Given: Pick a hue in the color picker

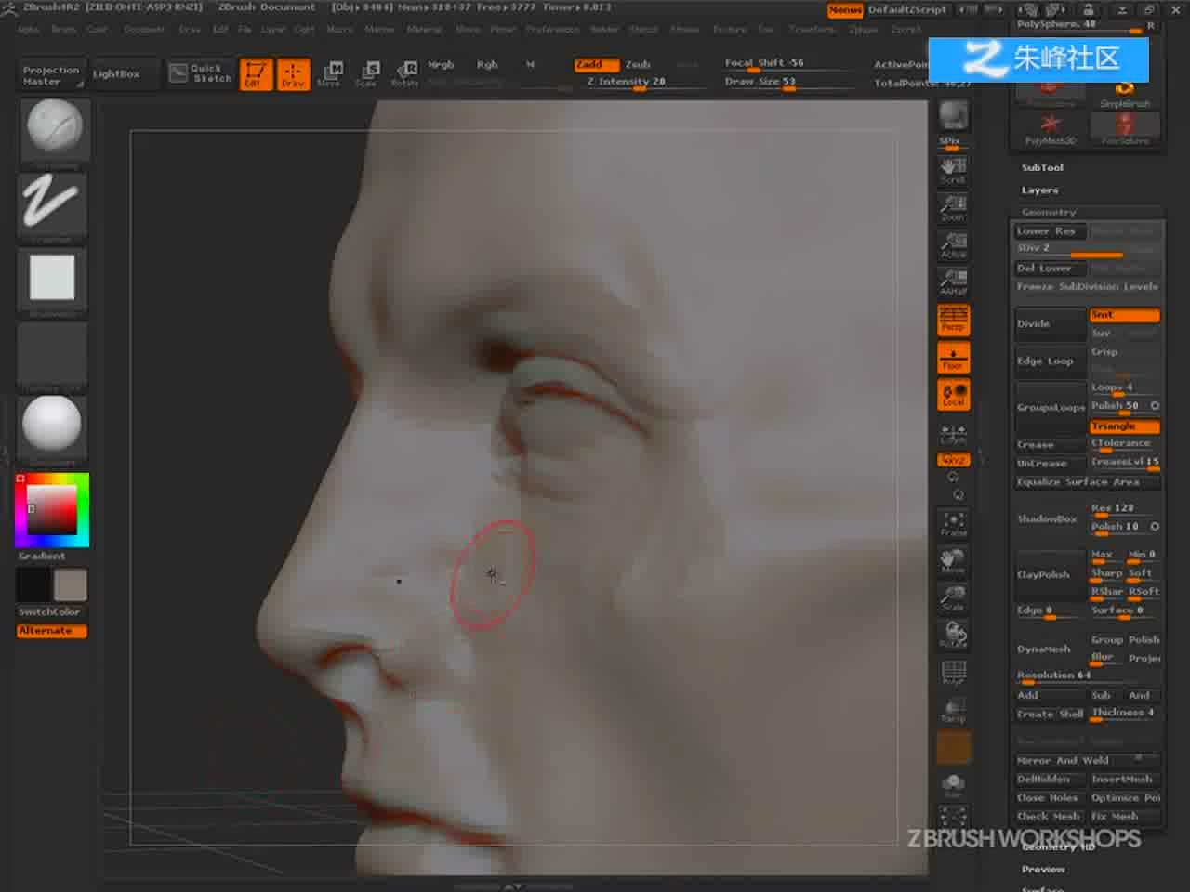Looking at the screenshot, I should [52, 509].
